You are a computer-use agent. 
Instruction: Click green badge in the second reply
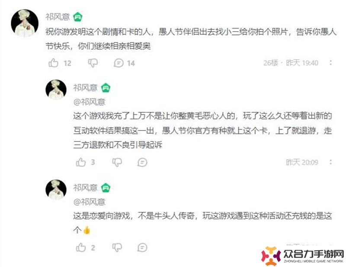tap(106, 88)
